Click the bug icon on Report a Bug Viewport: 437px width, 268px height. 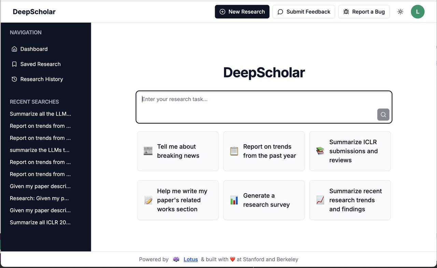(x=346, y=11)
